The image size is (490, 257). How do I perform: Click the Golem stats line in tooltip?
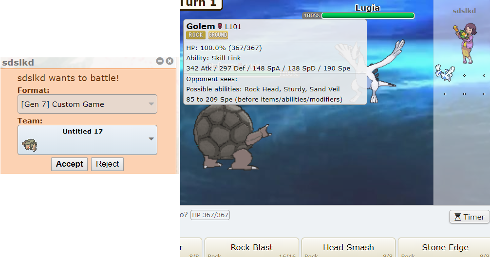coord(268,68)
